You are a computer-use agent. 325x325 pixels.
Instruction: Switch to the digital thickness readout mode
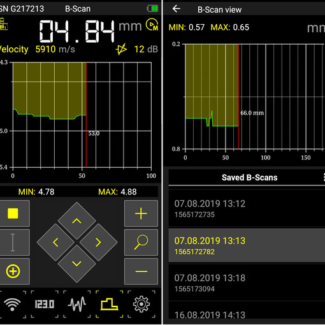pos(45,304)
